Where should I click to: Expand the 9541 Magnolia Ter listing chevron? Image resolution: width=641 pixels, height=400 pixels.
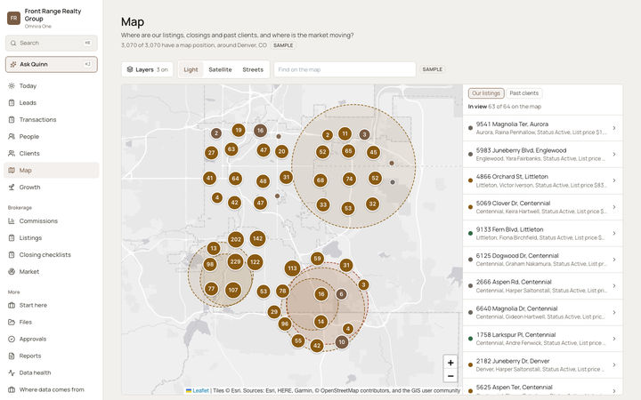[614, 128]
